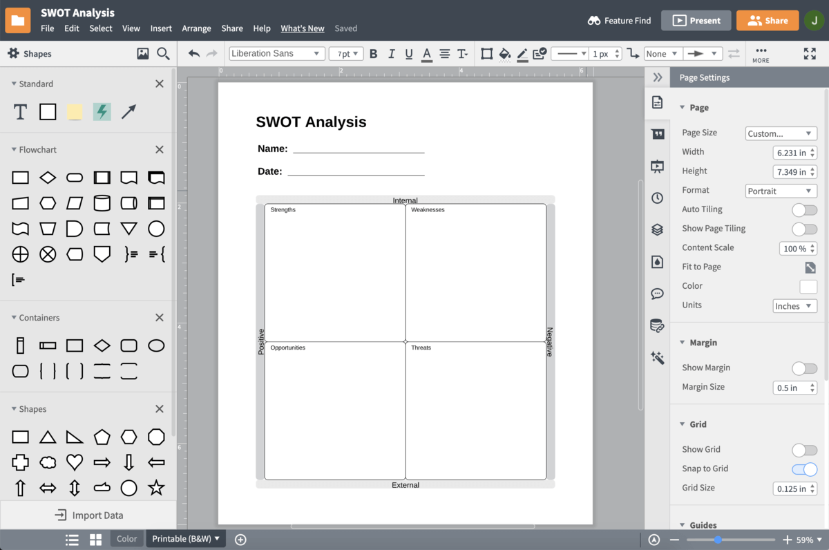Click the undo arrow icon

coord(194,54)
